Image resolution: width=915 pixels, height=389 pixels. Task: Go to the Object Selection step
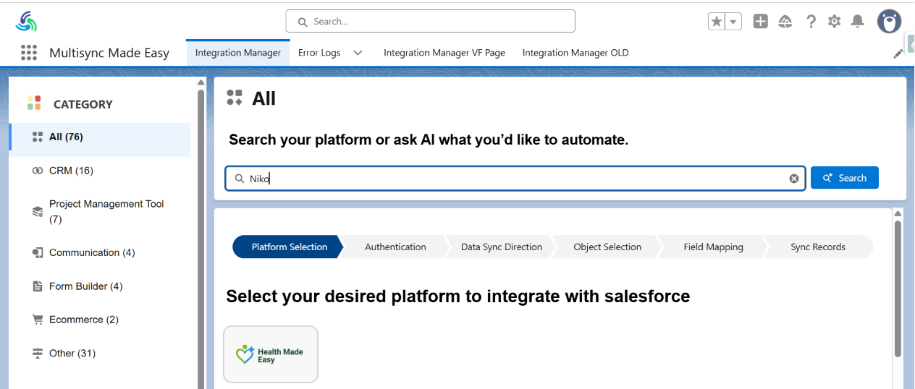(x=607, y=247)
